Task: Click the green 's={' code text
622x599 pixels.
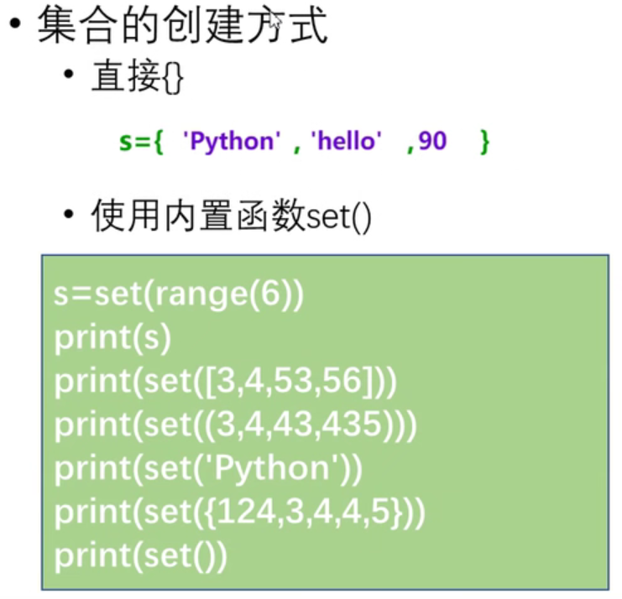Action: point(139,141)
